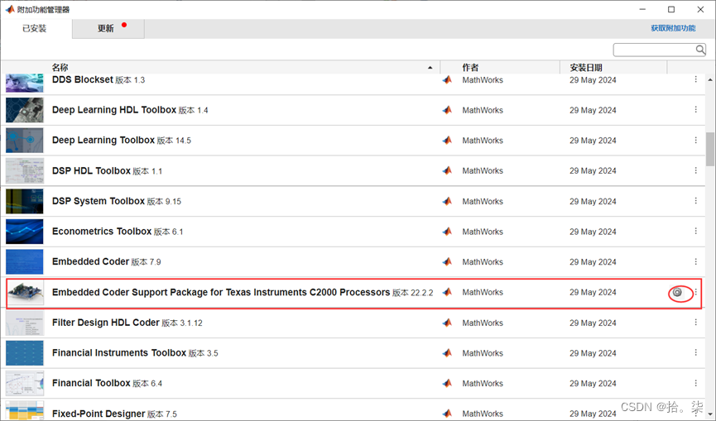Image resolution: width=716 pixels, height=421 pixels.
Task: Switch to the 已安装 tab
Action: (x=35, y=28)
